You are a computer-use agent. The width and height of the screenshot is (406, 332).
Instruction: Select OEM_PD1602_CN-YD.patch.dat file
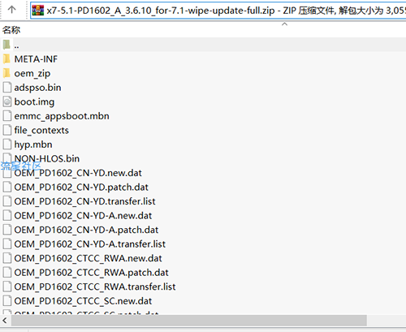[x=81, y=188]
